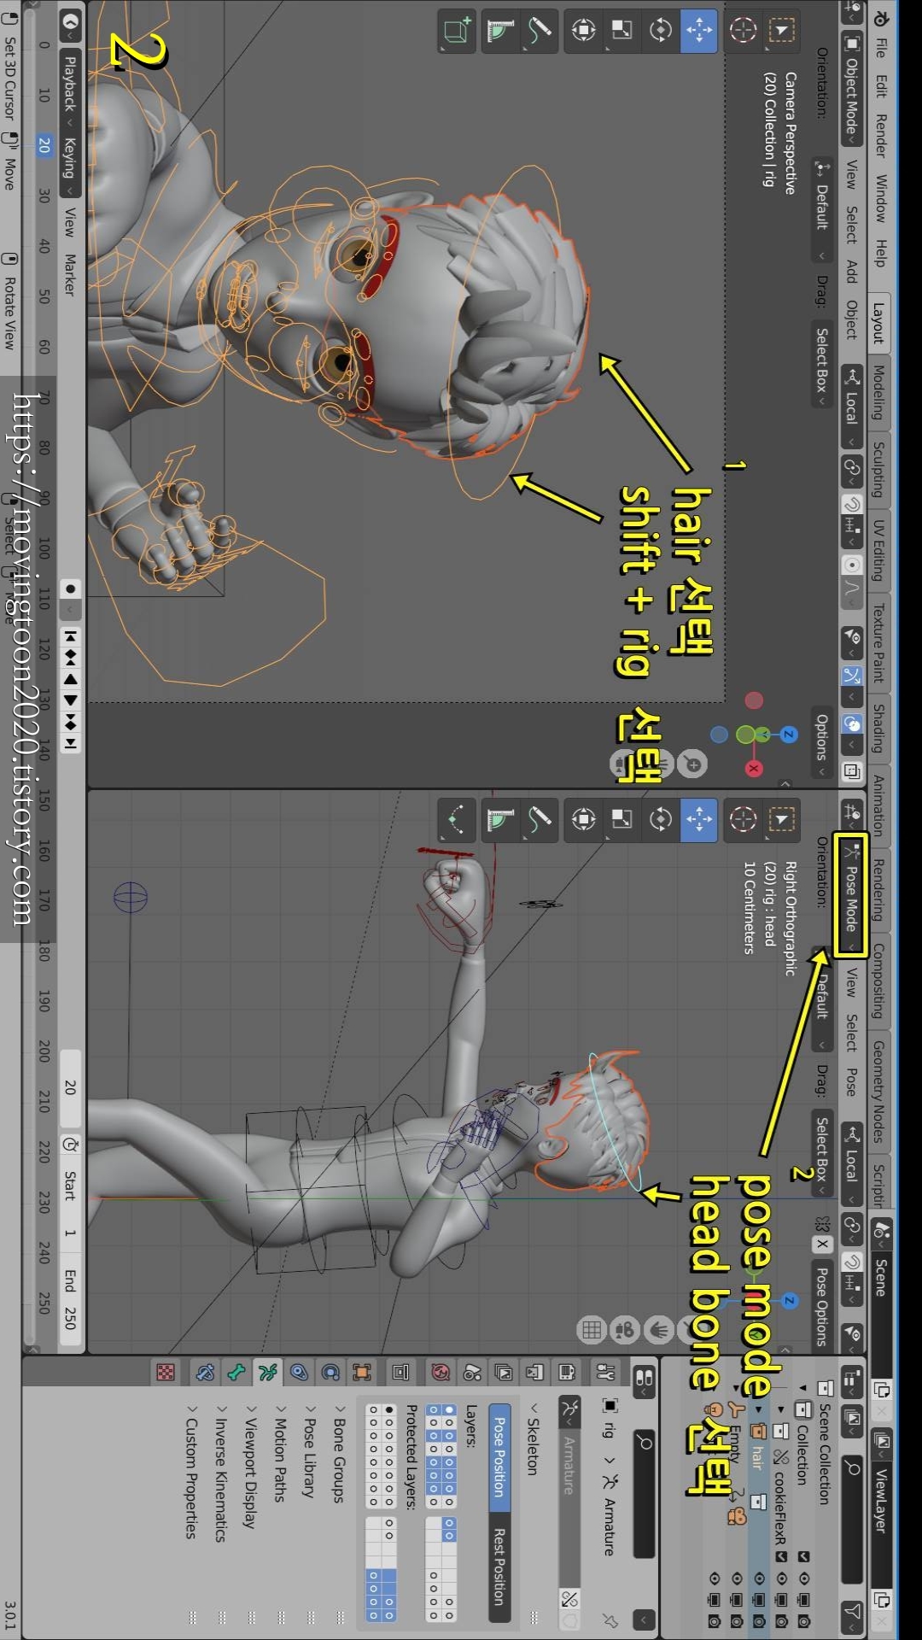Viewport: 922px width, 1640px height.
Task: Select the Rotate tool in Object Mode viewport
Action: [661, 30]
